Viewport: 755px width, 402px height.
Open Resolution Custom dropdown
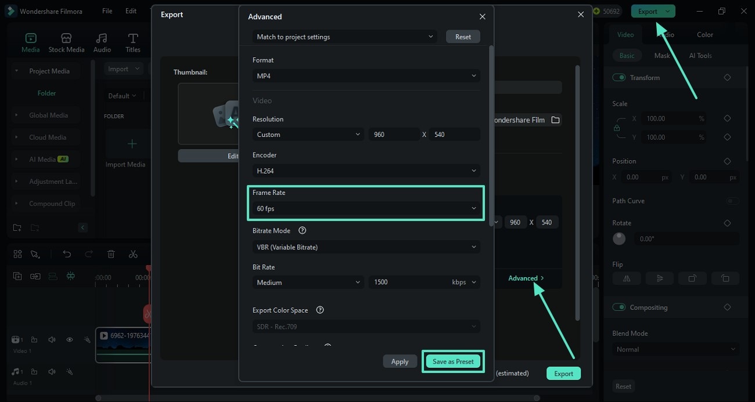[x=308, y=135]
